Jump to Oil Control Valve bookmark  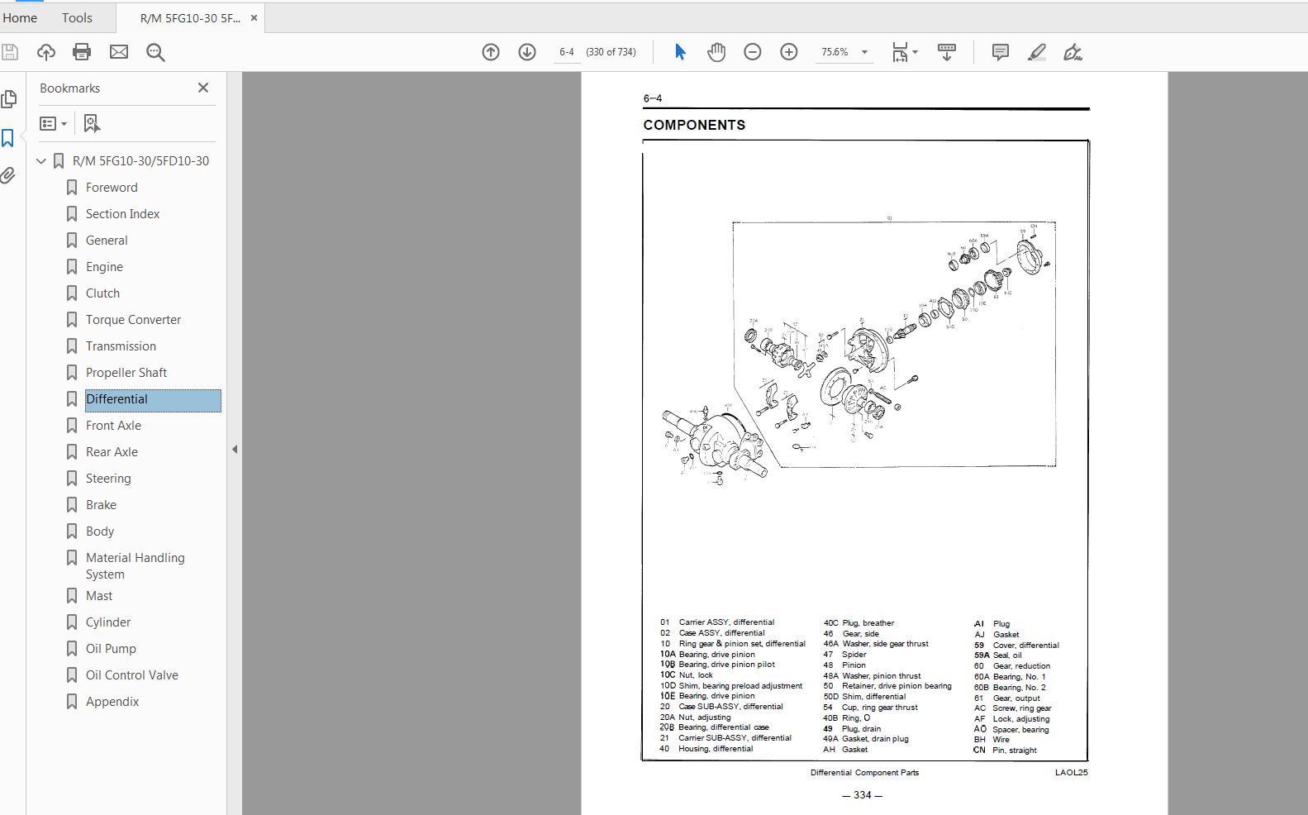coord(132,675)
